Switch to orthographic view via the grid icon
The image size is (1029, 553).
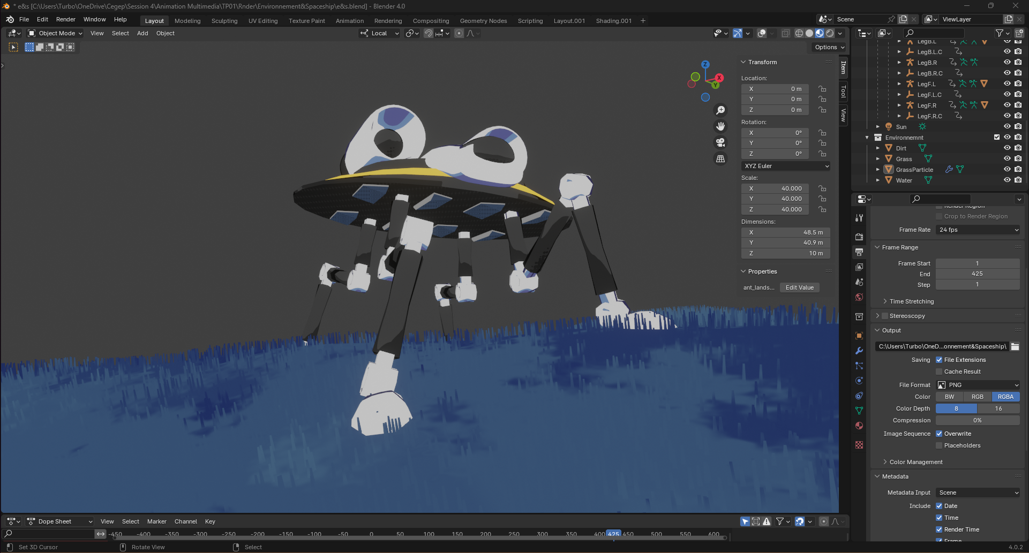[x=720, y=159]
